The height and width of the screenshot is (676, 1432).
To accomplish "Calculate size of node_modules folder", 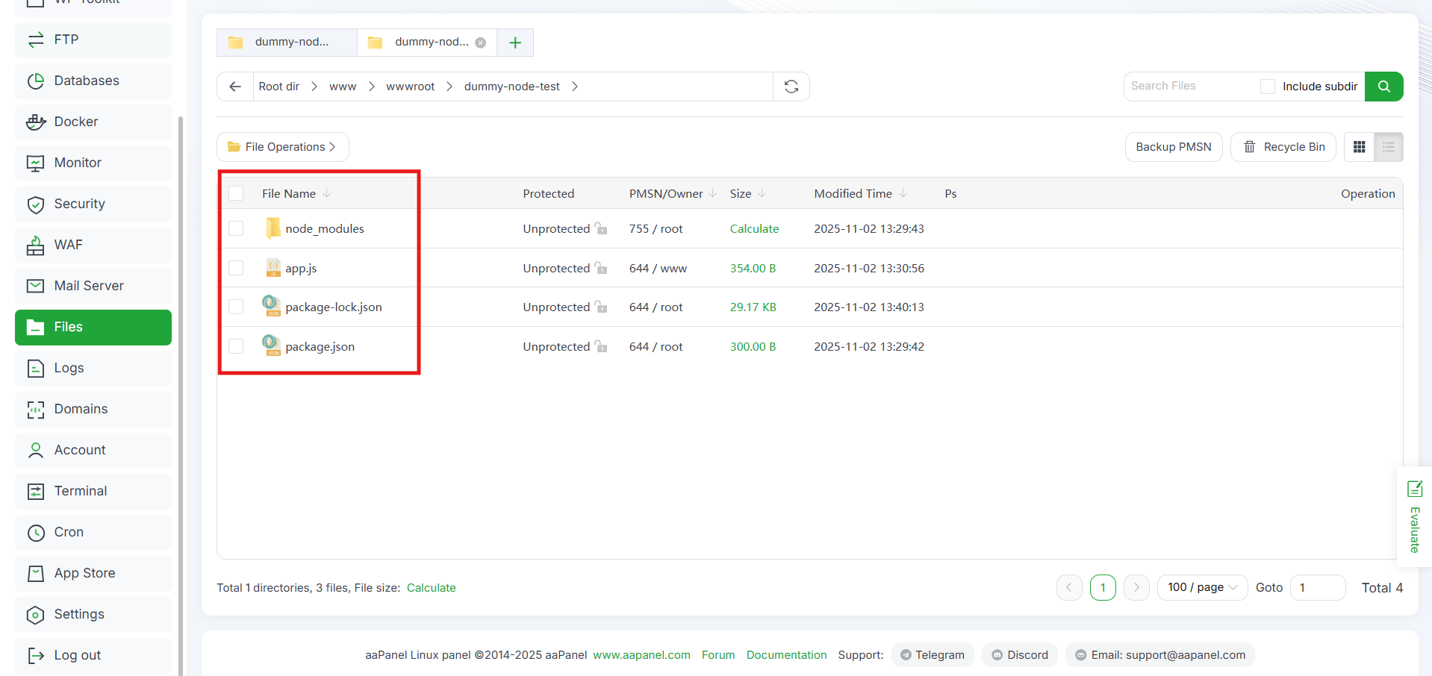I will tap(754, 228).
